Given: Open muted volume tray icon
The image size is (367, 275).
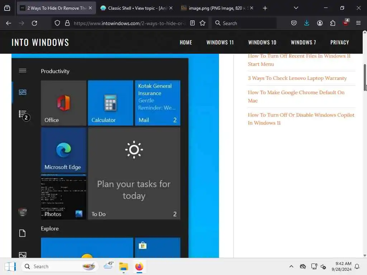Looking at the screenshot, I should point(323,266).
